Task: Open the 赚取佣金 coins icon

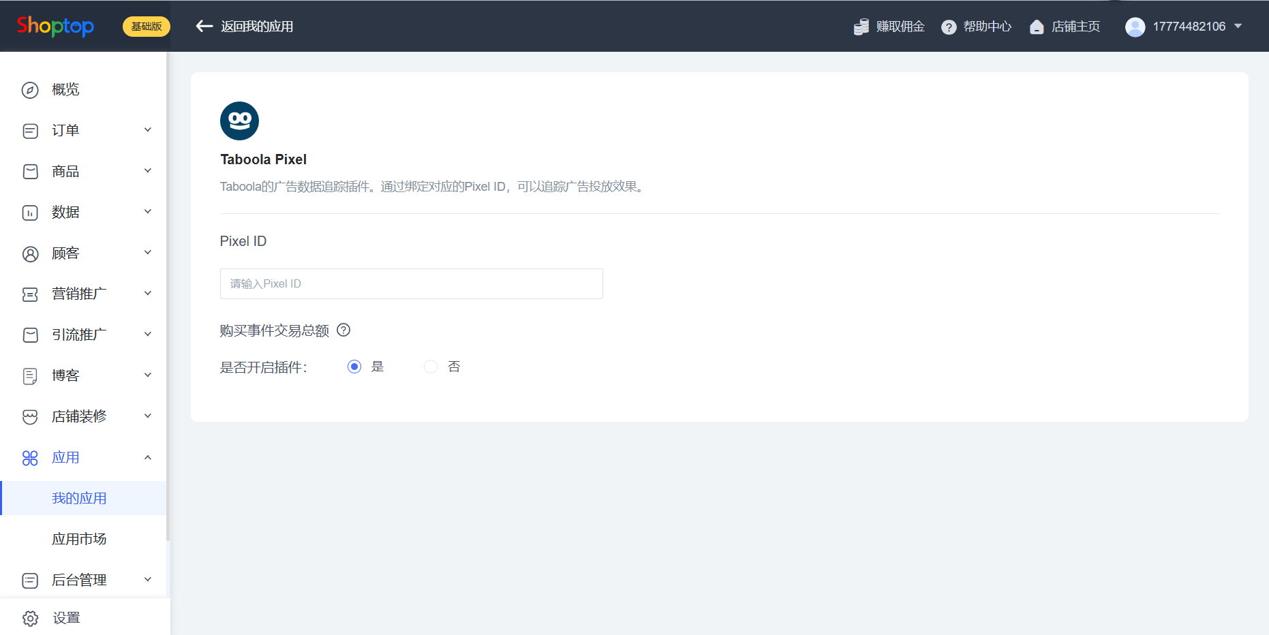Action: (x=861, y=27)
